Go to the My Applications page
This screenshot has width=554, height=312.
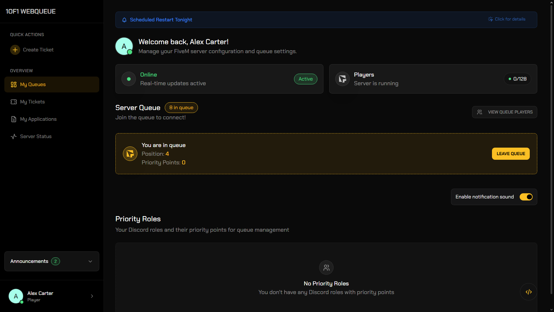pyautogui.click(x=52, y=119)
